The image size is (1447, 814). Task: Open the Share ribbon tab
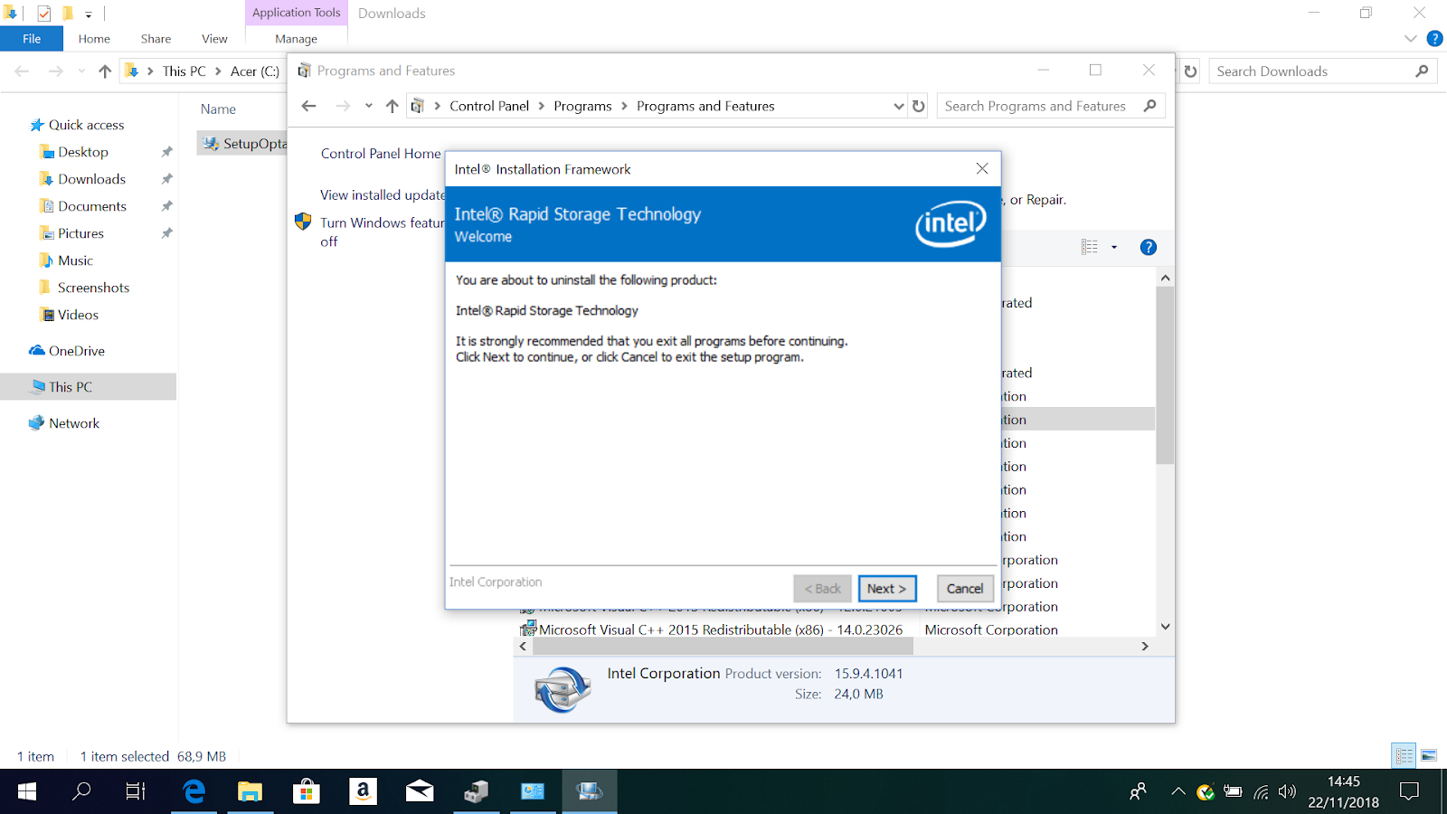(x=156, y=39)
